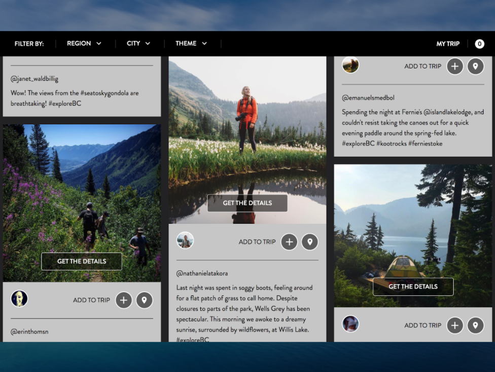This screenshot has width=495, height=372.
Task: Add emanuelsmedbol post to trip with plus icon
Action: tap(454, 66)
